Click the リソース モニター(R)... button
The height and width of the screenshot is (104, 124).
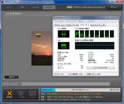(x=101, y=68)
